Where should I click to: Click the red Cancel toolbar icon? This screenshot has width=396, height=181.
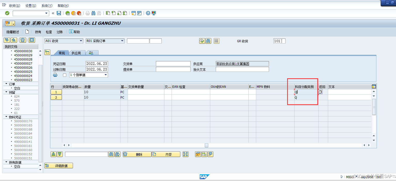click(x=79, y=13)
